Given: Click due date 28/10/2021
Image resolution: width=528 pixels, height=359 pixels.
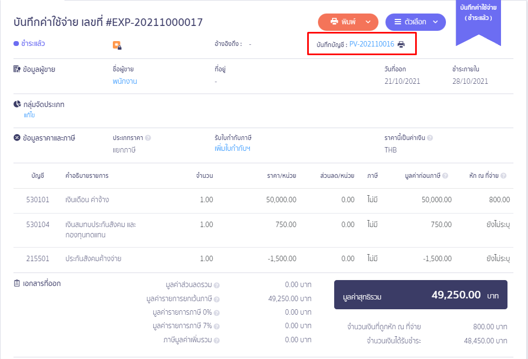Looking at the screenshot, I should [470, 81].
